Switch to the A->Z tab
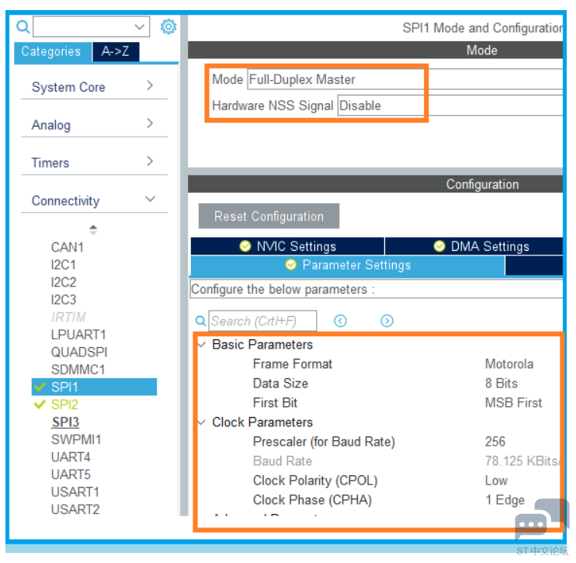 116,51
